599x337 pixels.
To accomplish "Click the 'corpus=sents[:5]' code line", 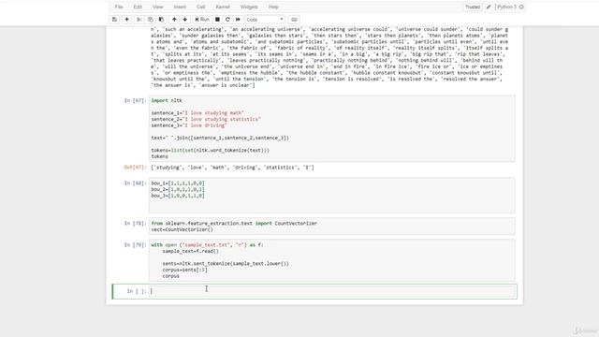I will [185, 270].
